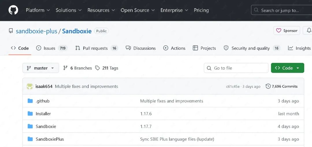Click the Sponsor button
The height and width of the screenshot is (147, 312).
pos(287,31)
